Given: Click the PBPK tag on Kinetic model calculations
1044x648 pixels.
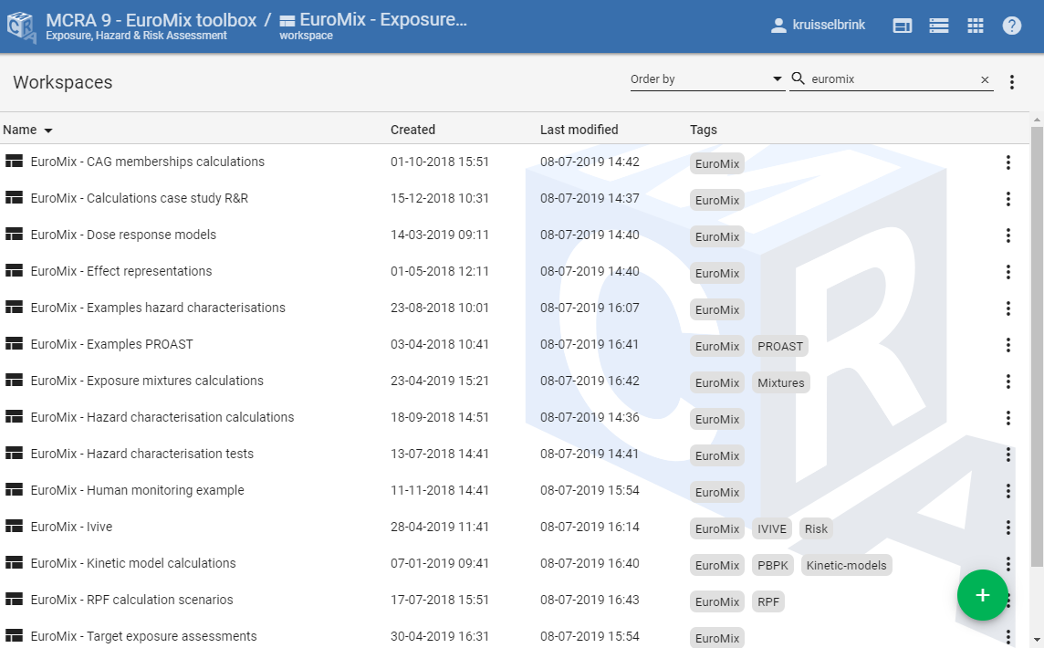Looking at the screenshot, I should coord(772,564).
